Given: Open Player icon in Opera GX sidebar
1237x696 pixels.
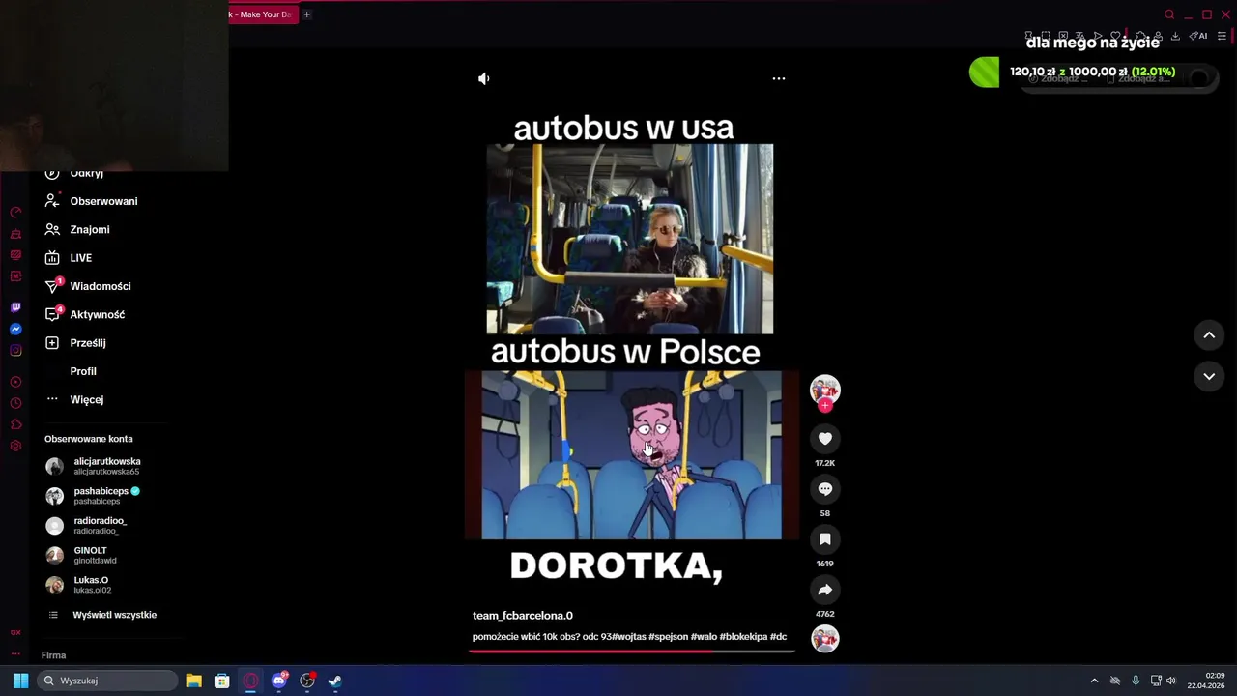Looking at the screenshot, I should (15, 382).
